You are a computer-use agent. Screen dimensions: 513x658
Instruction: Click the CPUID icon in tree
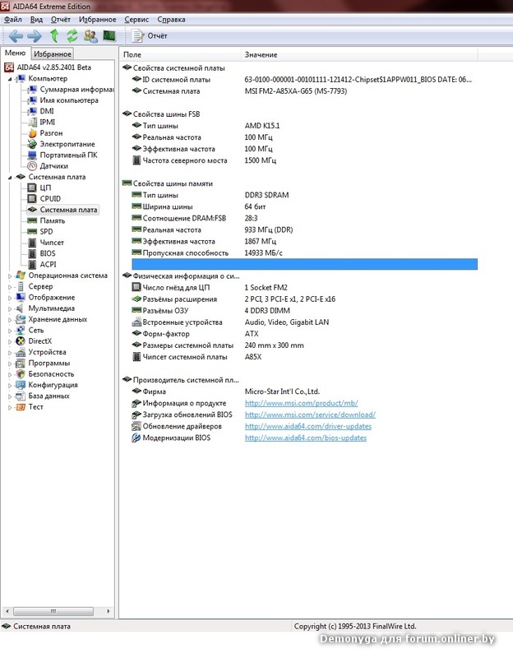(32, 198)
